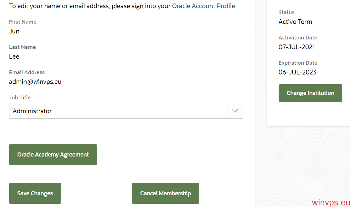Click the activation date 07-JUL-2021
Image resolution: width=350 pixels, height=207 pixels.
pyautogui.click(x=297, y=47)
